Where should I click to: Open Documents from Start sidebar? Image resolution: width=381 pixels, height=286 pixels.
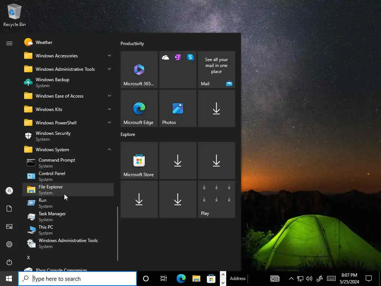9,209
